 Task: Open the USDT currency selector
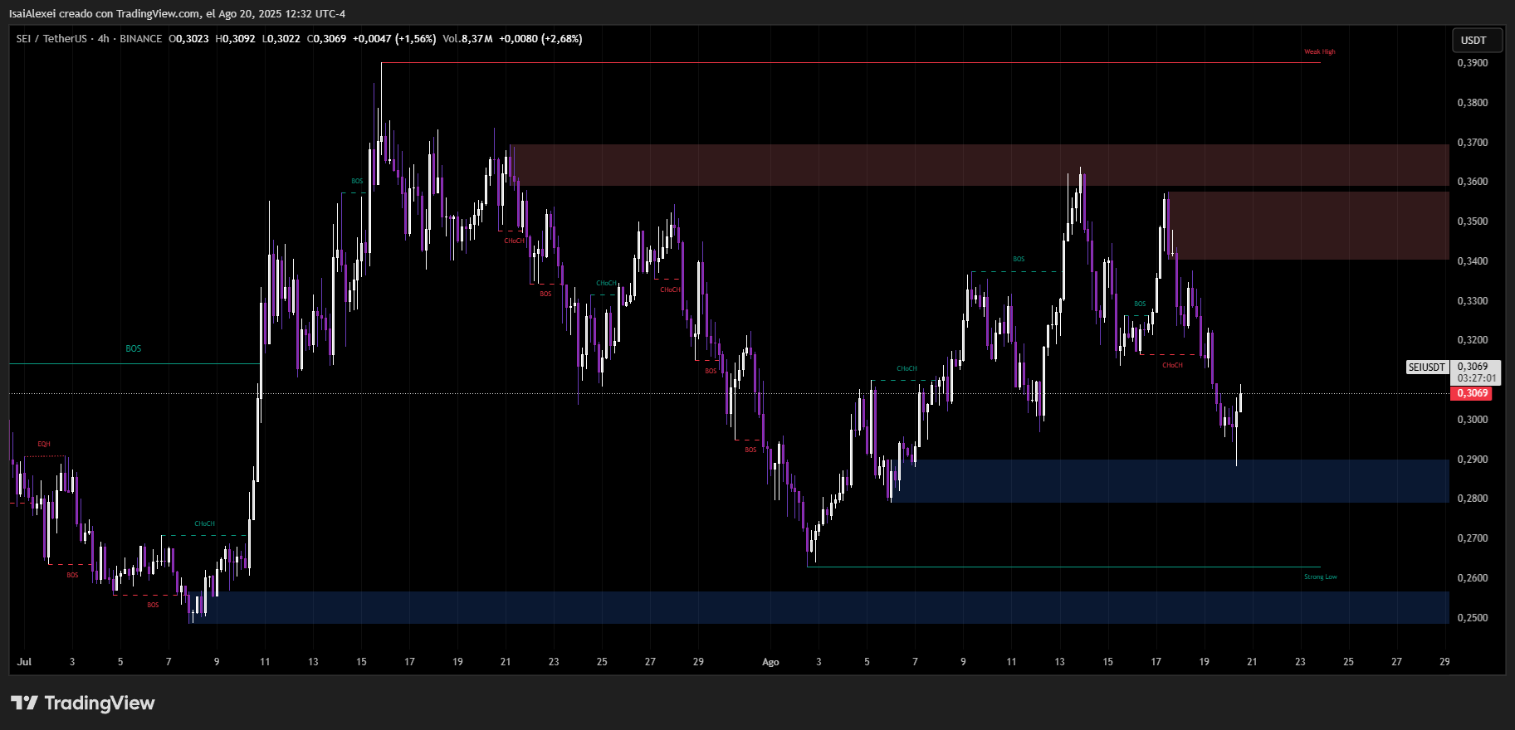click(x=1473, y=40)
